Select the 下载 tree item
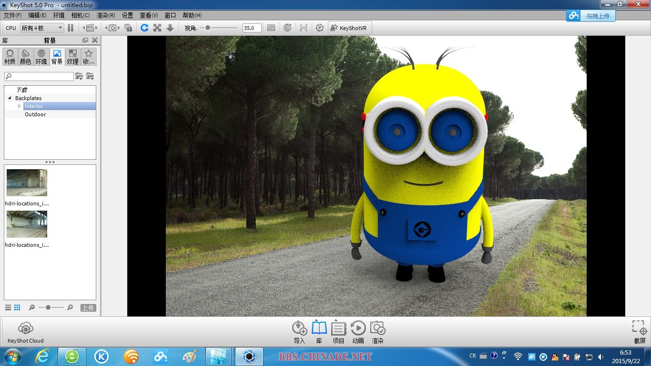 [21, 90]
